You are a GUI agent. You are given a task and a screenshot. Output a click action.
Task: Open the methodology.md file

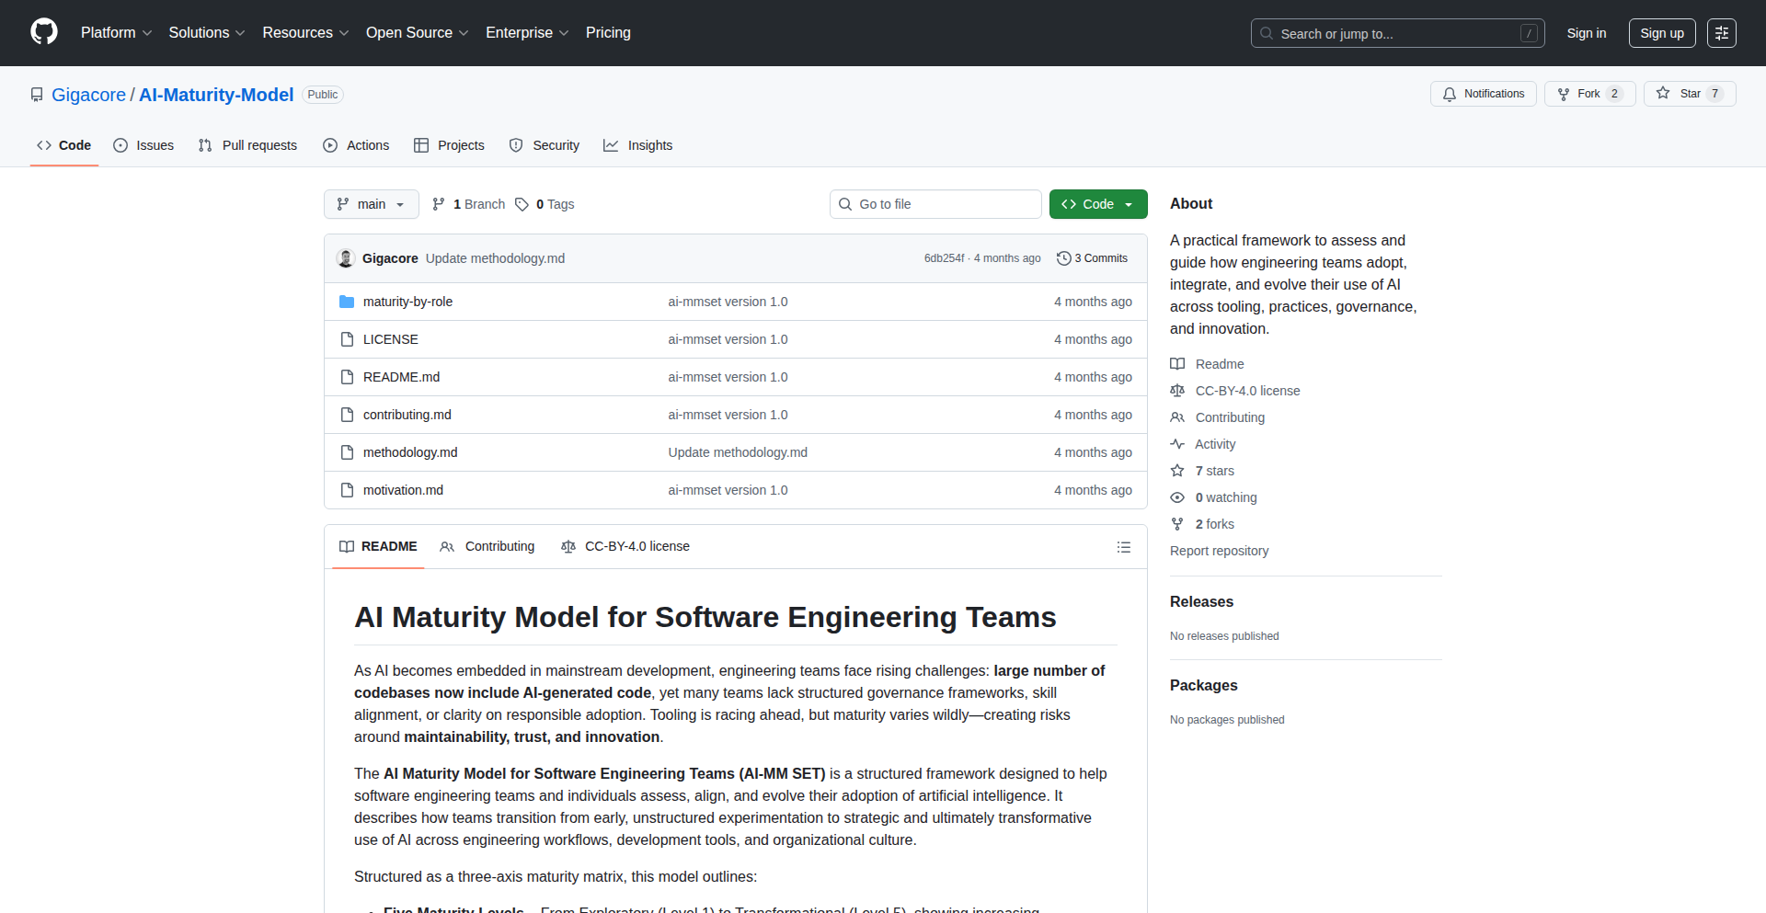410,452
